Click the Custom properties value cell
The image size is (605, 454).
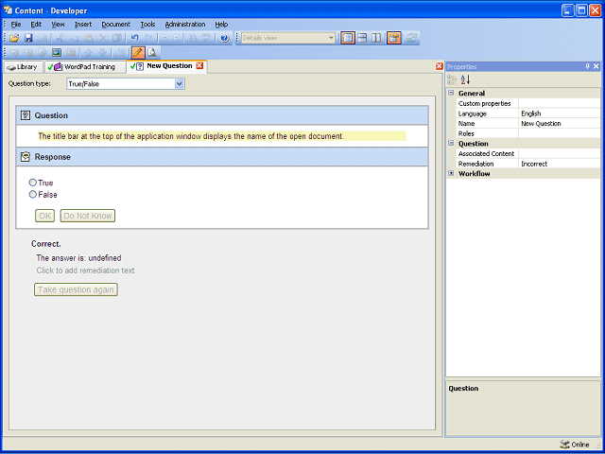coord(559,103)
